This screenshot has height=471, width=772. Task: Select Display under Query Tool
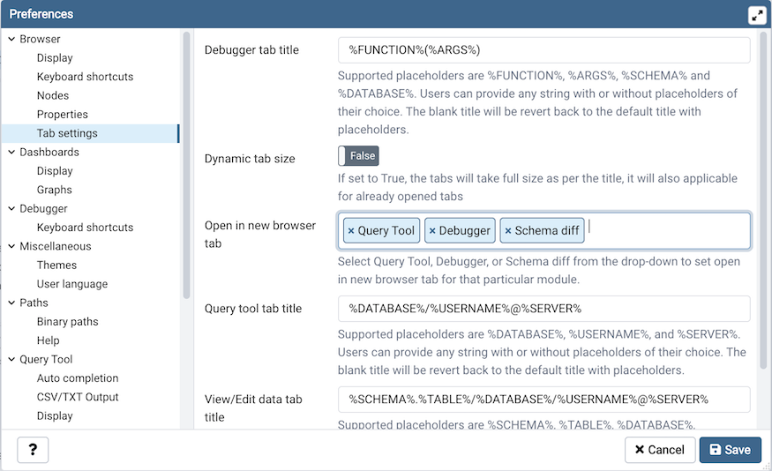pyautogui.click(x=55, y=416)
